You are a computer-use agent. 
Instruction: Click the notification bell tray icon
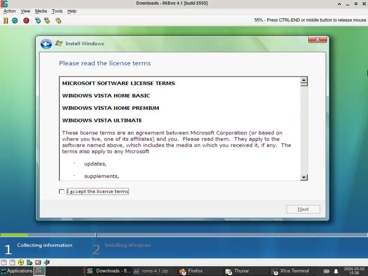tap(336, 271)
